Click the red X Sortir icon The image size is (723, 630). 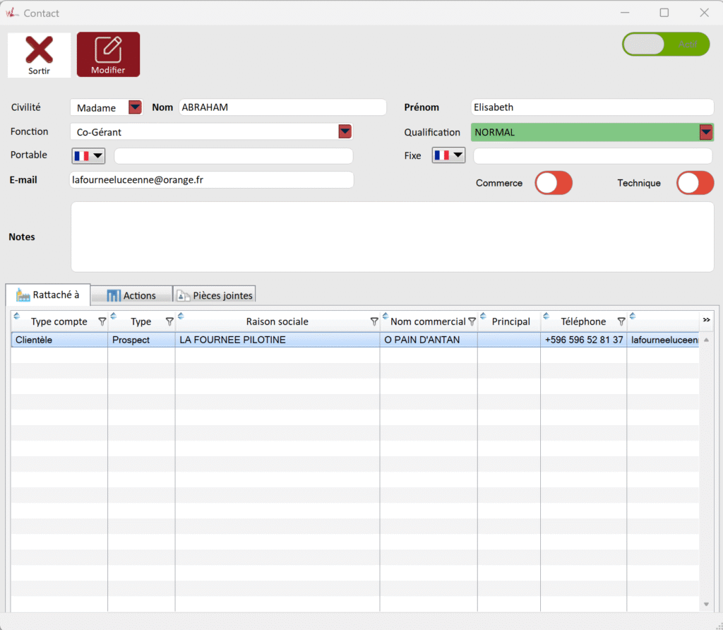tap(39, 51)
